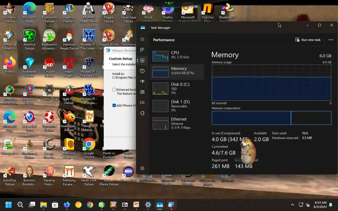
Task: Open Services page in Task Manager sidebar
Action: point(142,113)
